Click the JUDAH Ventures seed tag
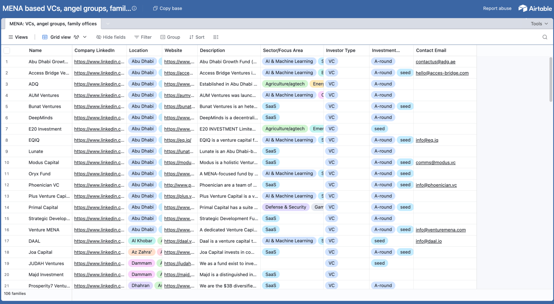The image size is (554, 304). pyautogui.click(x=379, y=263)
